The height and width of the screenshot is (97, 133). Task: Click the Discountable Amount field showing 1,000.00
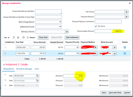coord(108,31)
